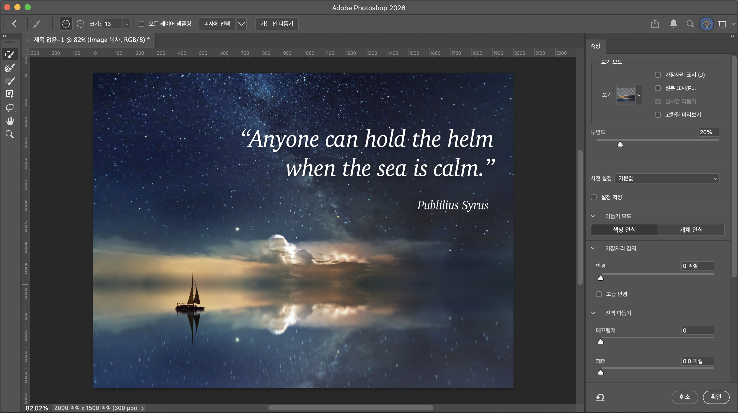Select the Brush tool in the left toolbar
This screenshot has width=738, height=413.
coord(10,81)
